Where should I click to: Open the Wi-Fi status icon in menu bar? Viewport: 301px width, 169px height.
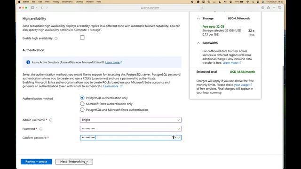click(x=248, y=2)
